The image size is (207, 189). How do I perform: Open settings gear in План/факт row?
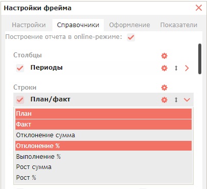[x=164, y=100]
